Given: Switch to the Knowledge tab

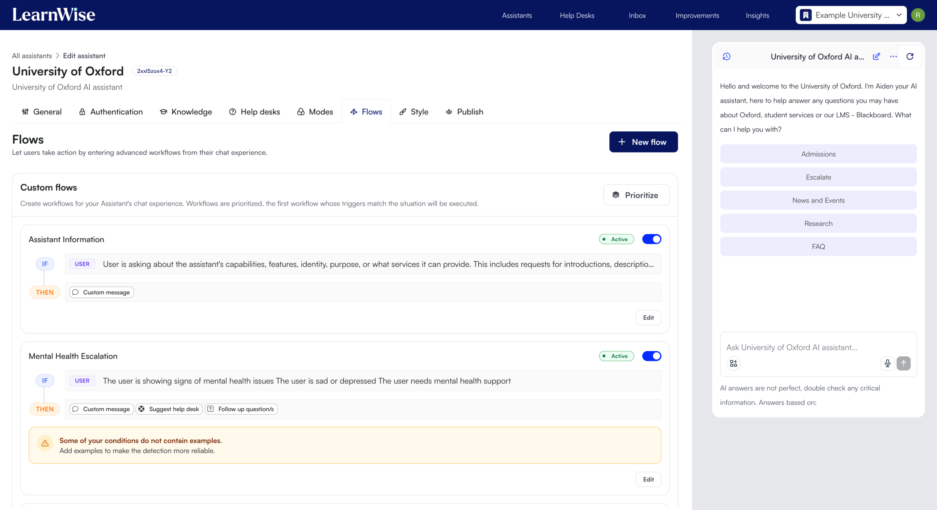Looking at the screenshot, I should (x=186, y=112).
